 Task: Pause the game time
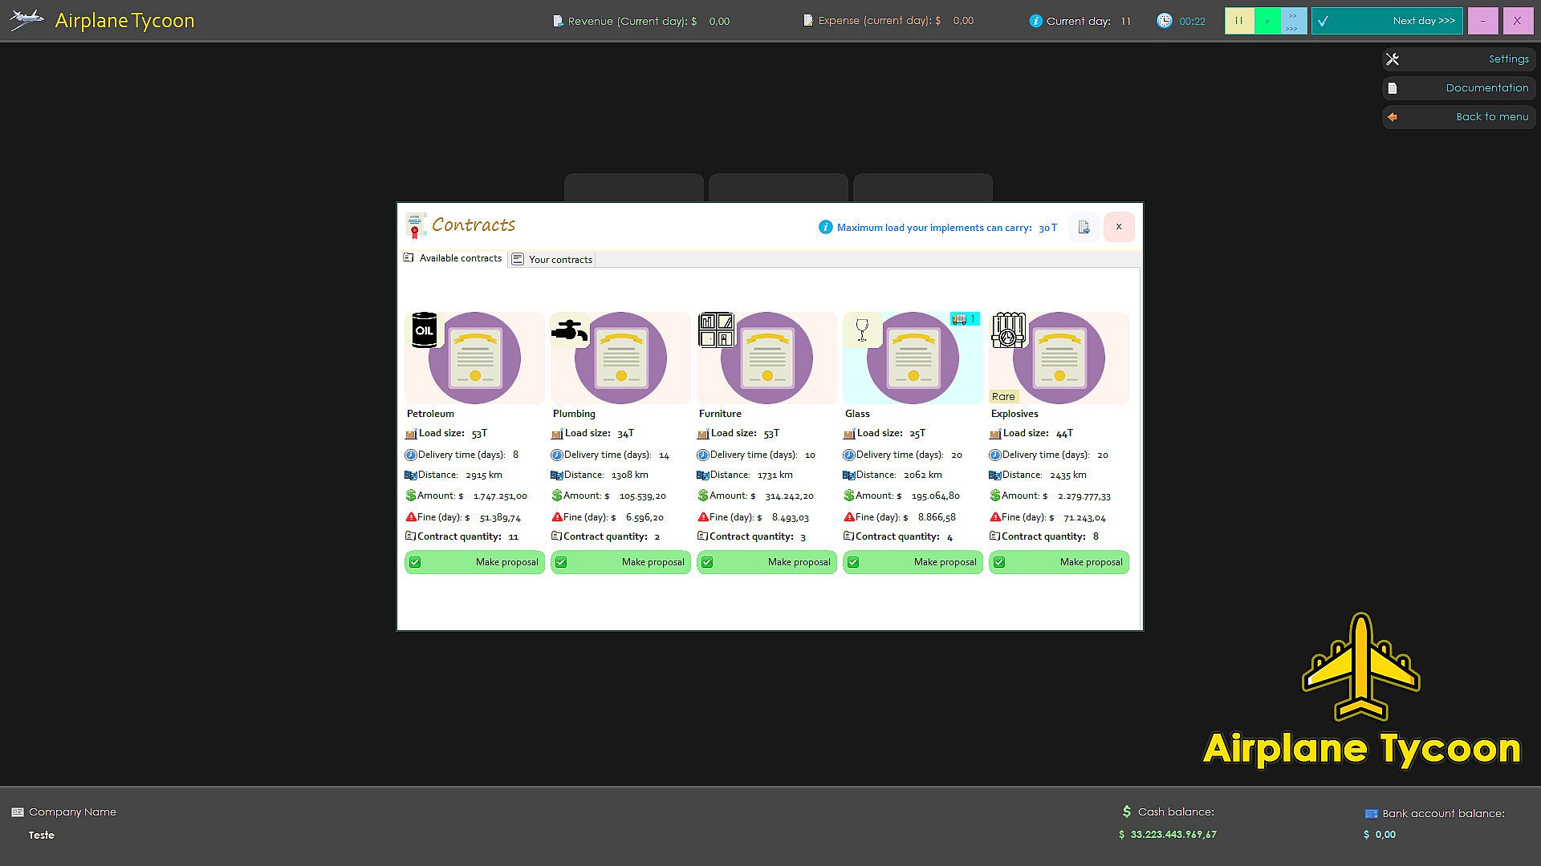1239,21
